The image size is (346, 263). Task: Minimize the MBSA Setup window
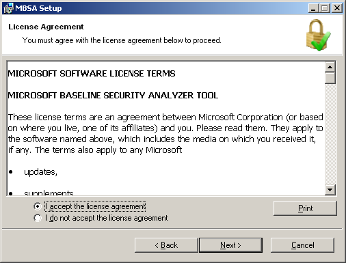click(x=313, y=8)
